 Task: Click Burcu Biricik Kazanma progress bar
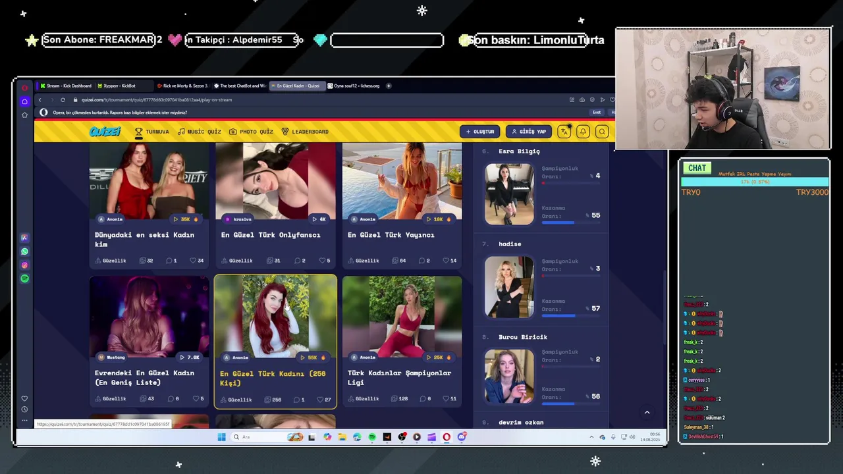point(571,404)
